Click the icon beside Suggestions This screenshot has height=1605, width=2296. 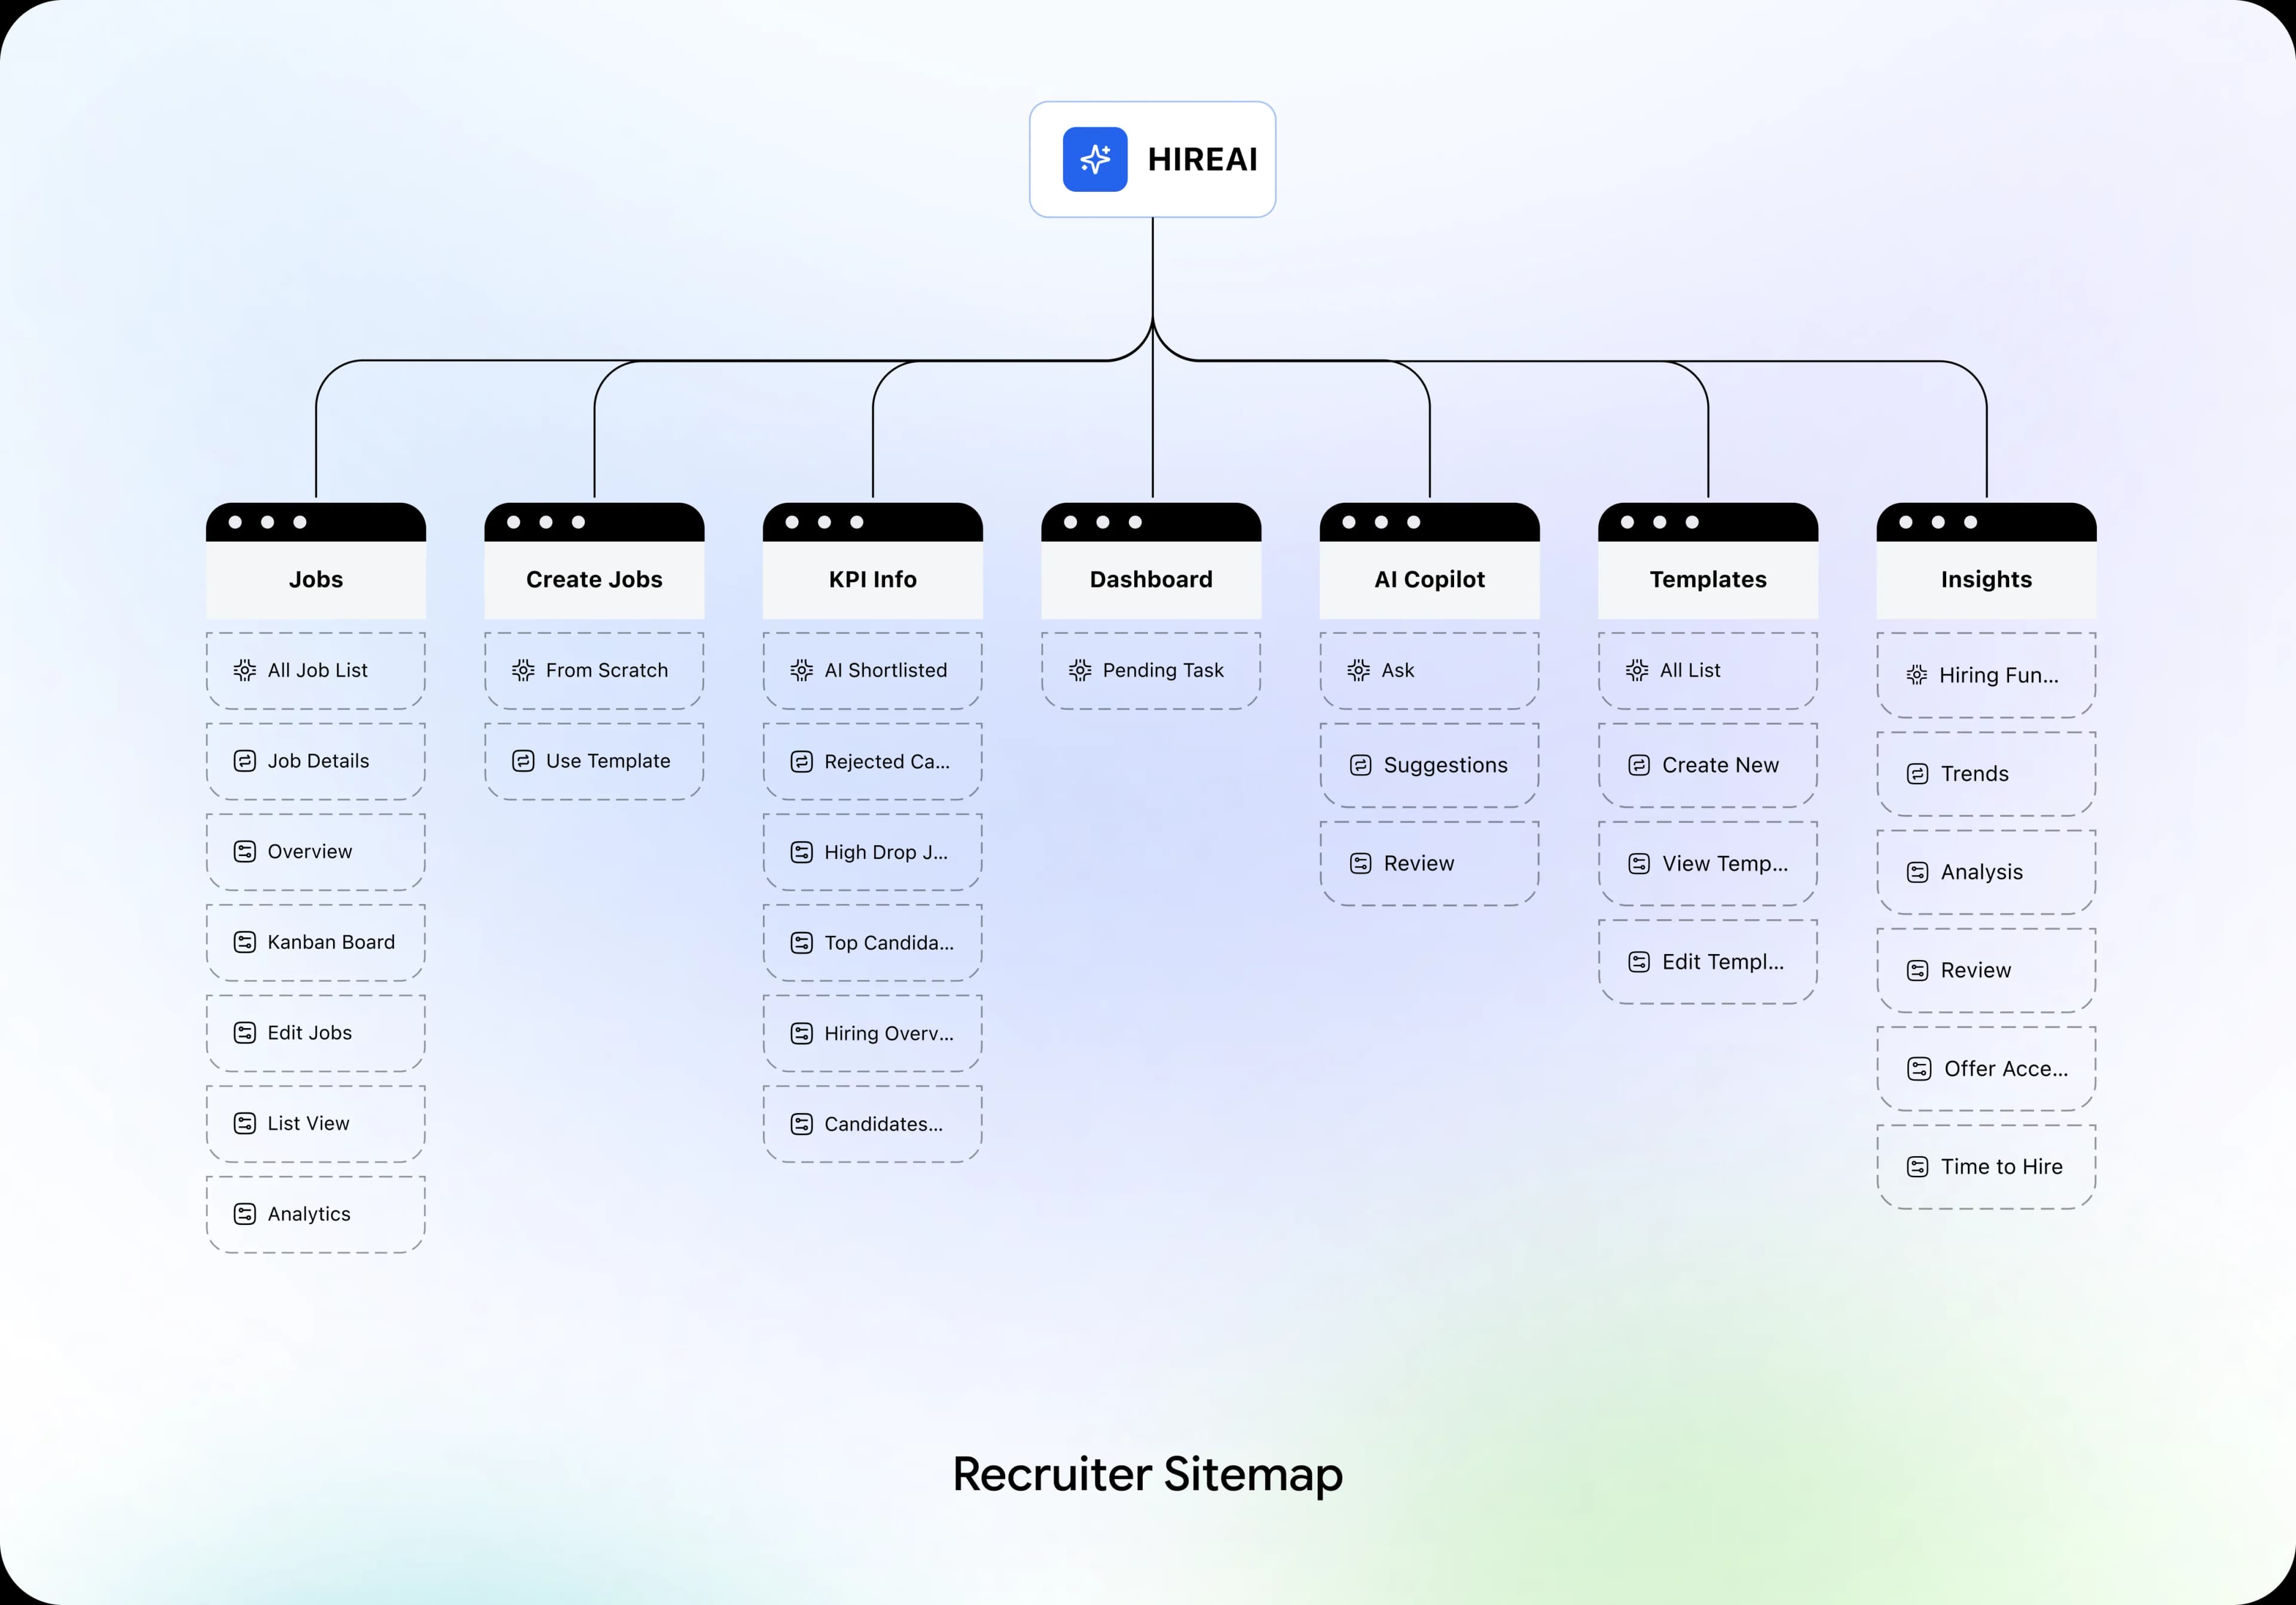tap(1361, 765)
